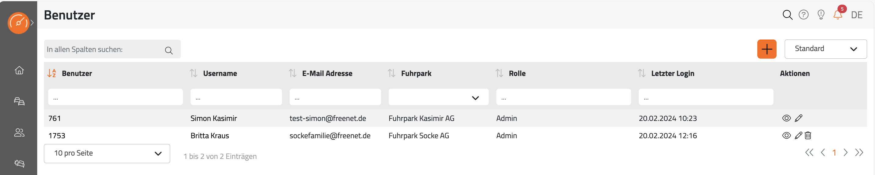Screen dimensions: 875x175
Task: Sort by Letzter Login column header
Action: (672, 73)
